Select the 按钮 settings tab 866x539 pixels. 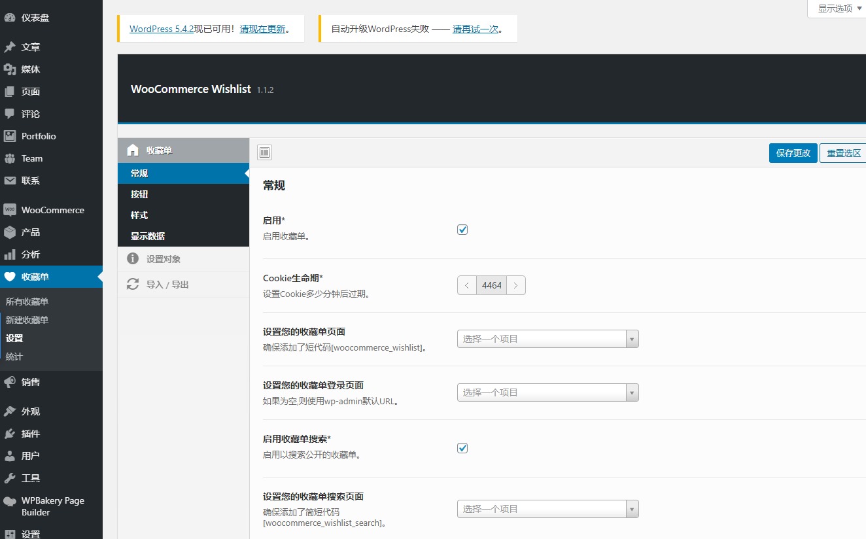click(183, 194)
